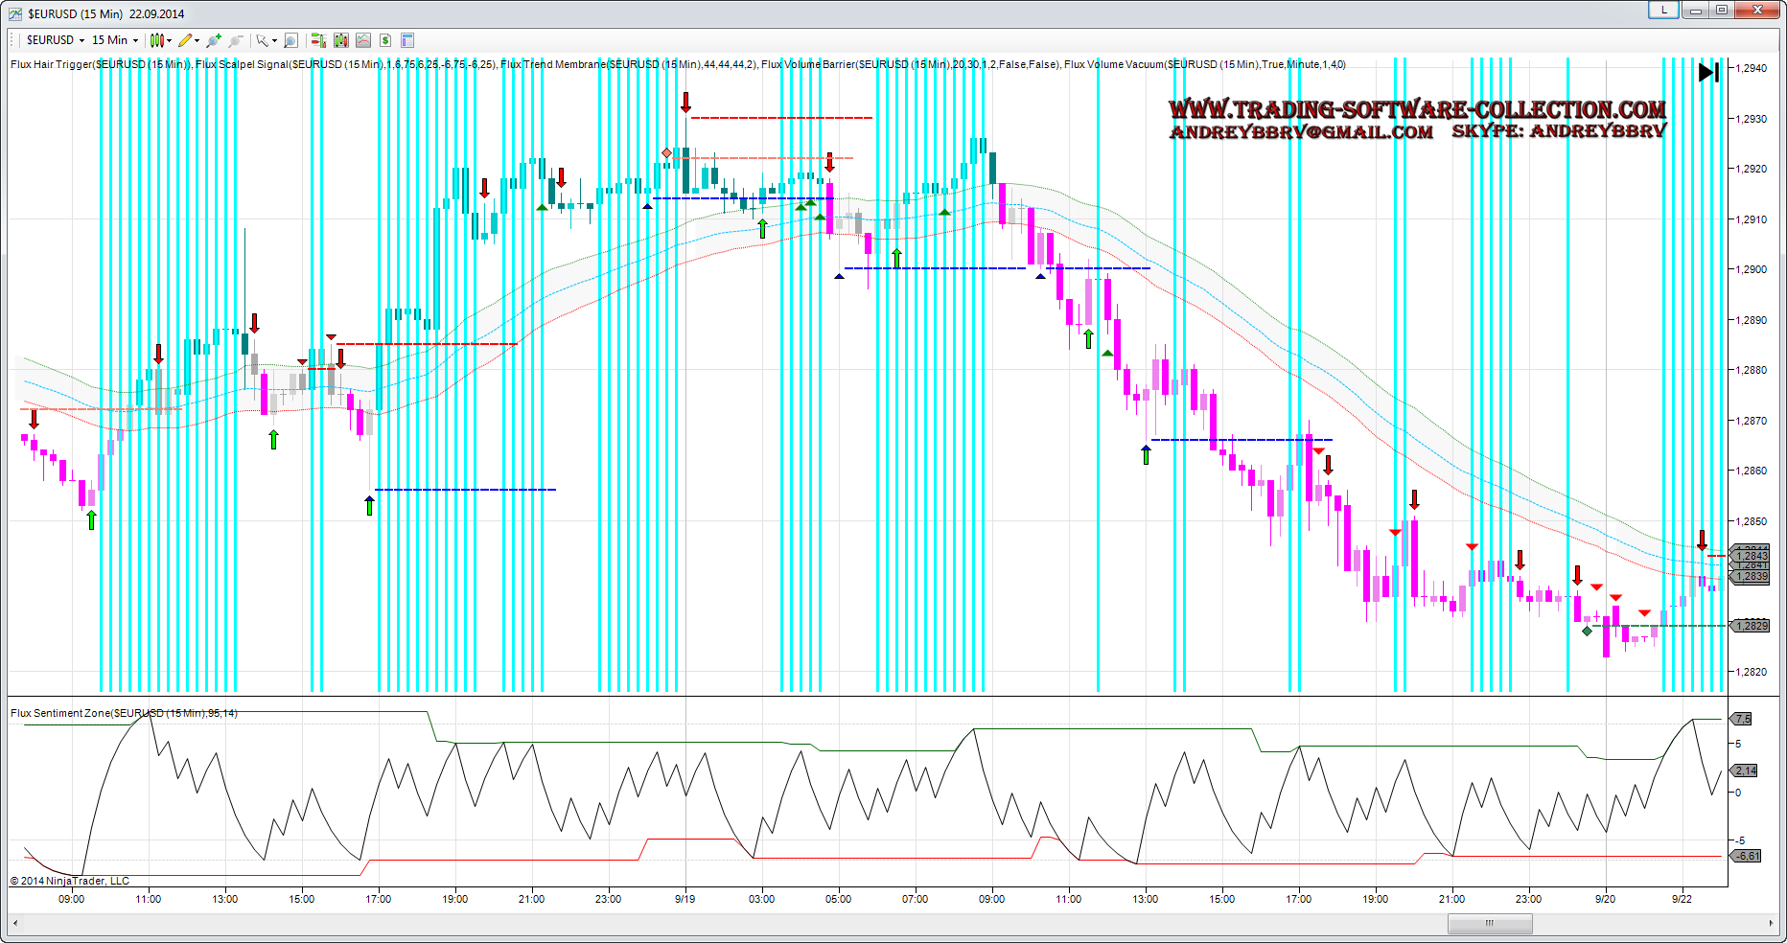Open the $EURUSD instrument dropdown
This screenshot has width=1787, height=943.
[56, 40]
